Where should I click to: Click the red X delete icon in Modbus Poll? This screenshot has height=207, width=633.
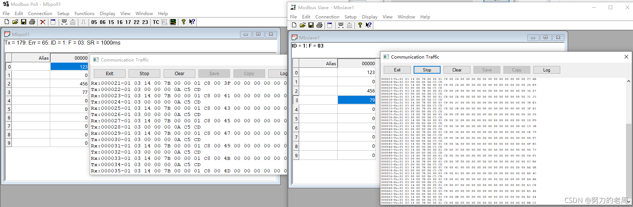click(43, 22)
